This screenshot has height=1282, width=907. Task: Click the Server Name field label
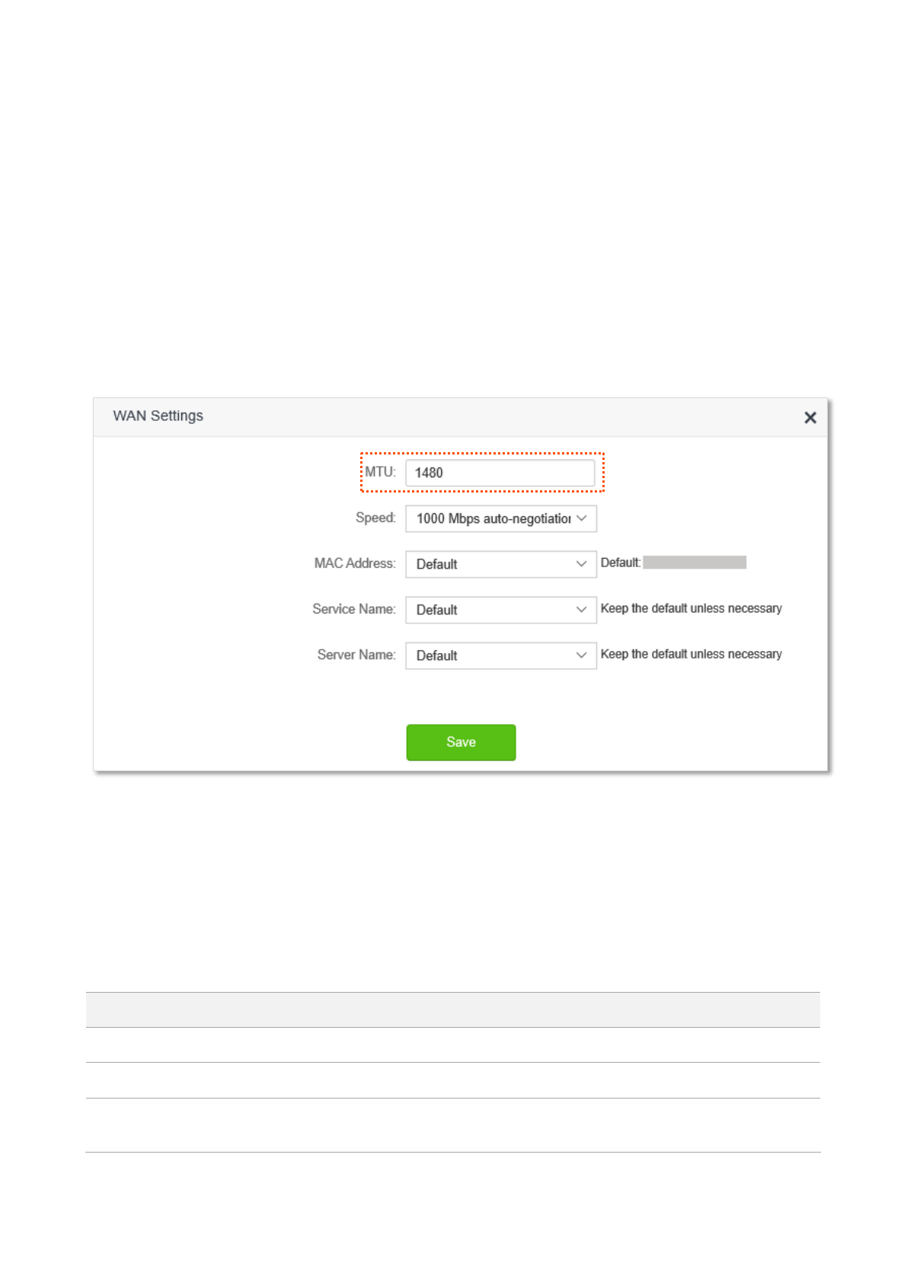pyautogui.click(x=356, y=655)
